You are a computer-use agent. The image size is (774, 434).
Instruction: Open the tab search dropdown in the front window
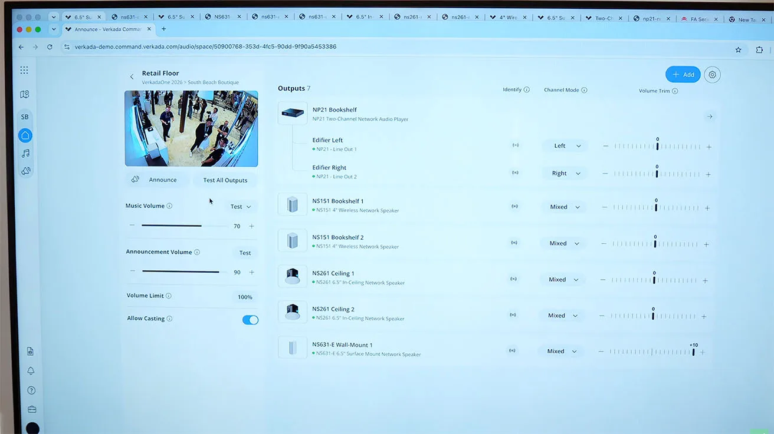pyautogui.click(x=54, y=29)
